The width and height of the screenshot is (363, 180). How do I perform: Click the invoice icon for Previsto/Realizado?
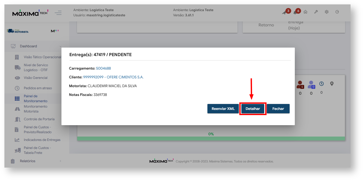pyautogui.click(x=17, y=130)
